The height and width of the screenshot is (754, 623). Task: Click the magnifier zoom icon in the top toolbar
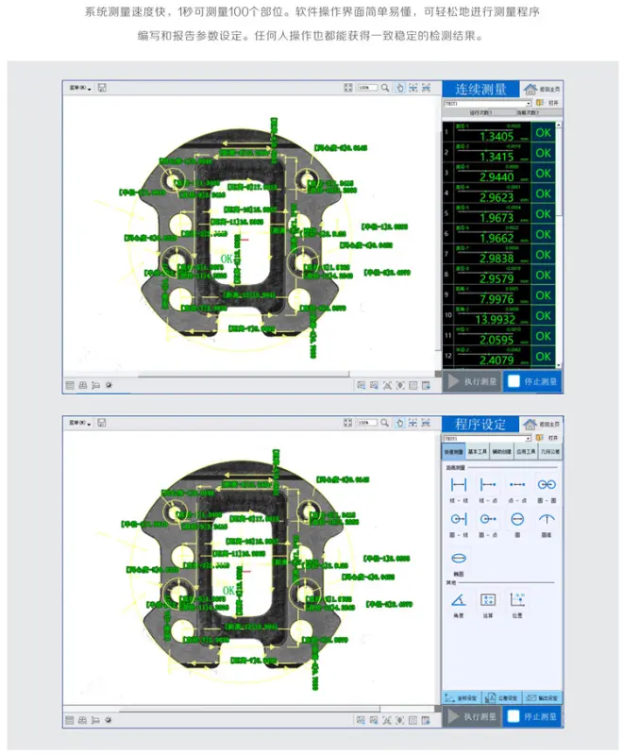384,88
